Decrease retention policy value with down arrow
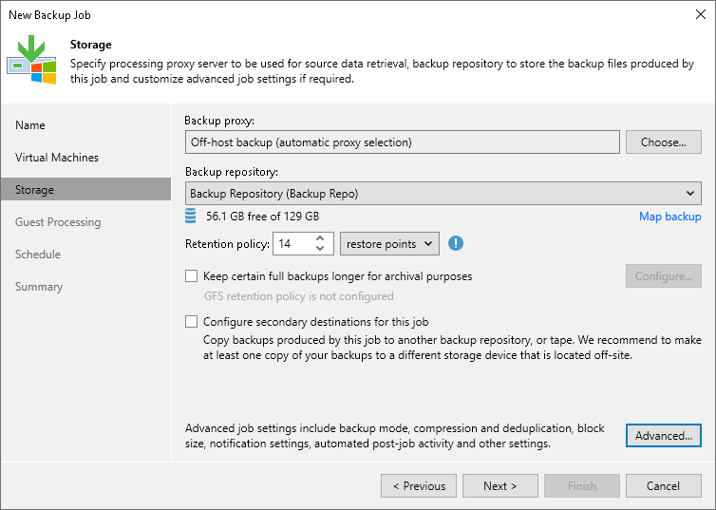 [x=320, y=249]
